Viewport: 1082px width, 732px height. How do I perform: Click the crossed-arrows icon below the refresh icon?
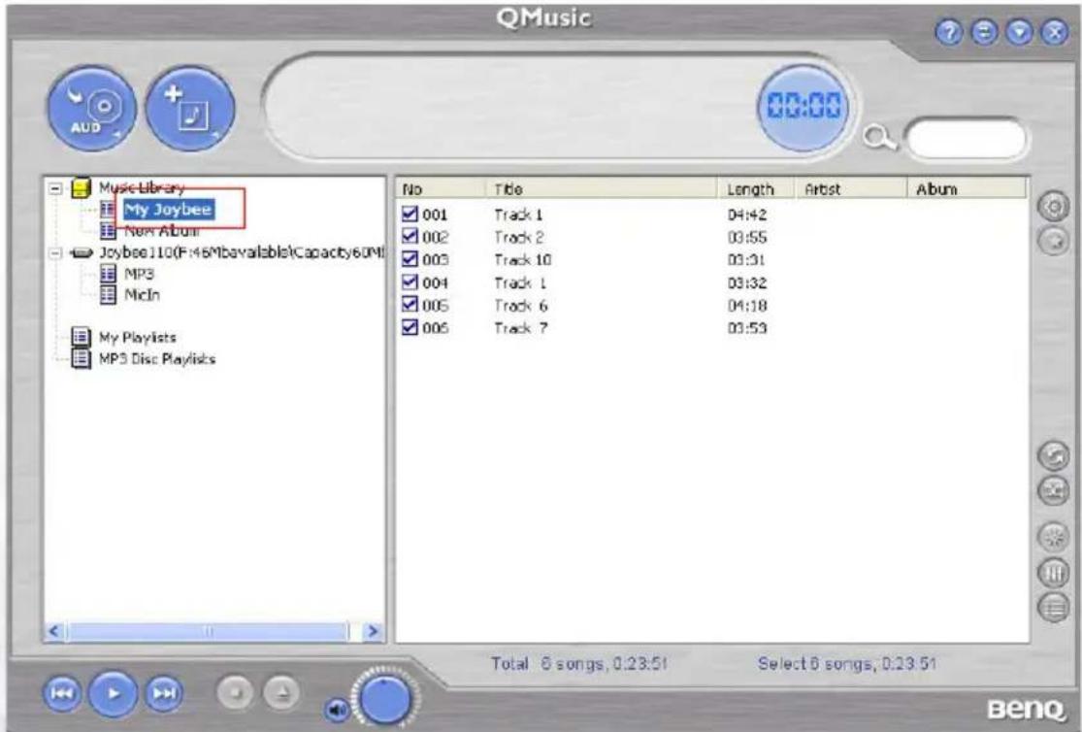pos(1053,490)
